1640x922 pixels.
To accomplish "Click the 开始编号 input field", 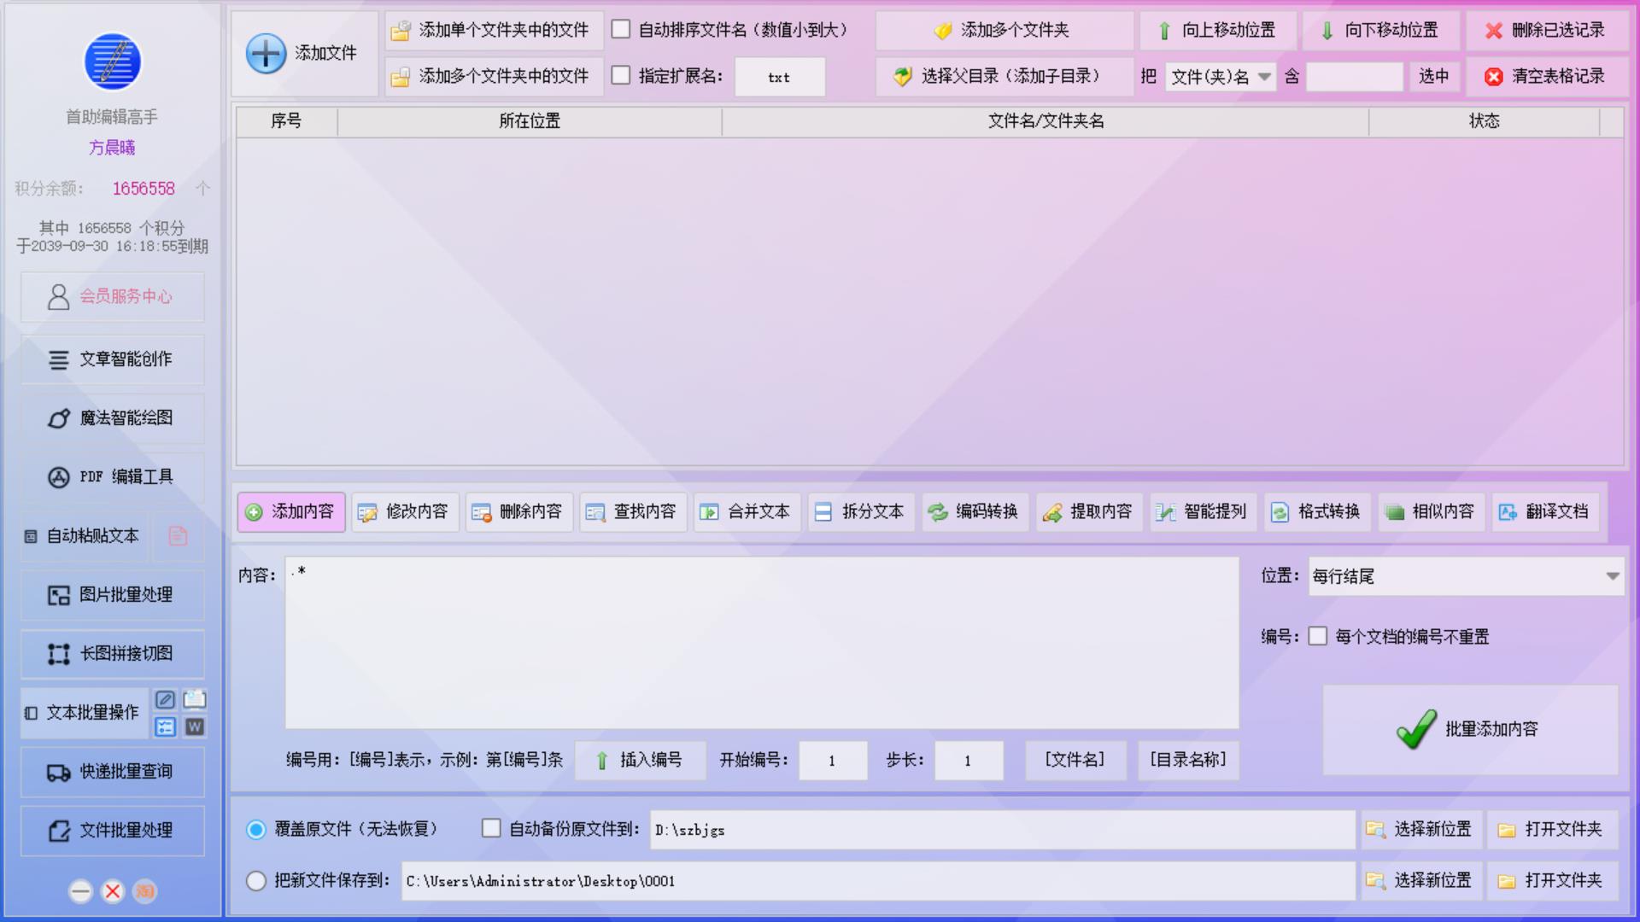I will pos(833,761).
